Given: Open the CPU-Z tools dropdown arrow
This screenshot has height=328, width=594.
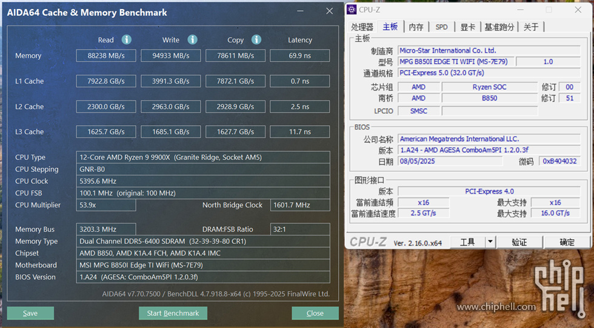Looking at the screenshot, I should [490, 241].
